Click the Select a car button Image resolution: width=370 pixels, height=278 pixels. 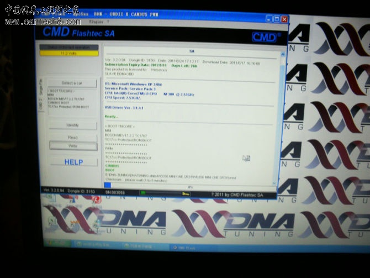pyautogui.click(x=72, y=83)
